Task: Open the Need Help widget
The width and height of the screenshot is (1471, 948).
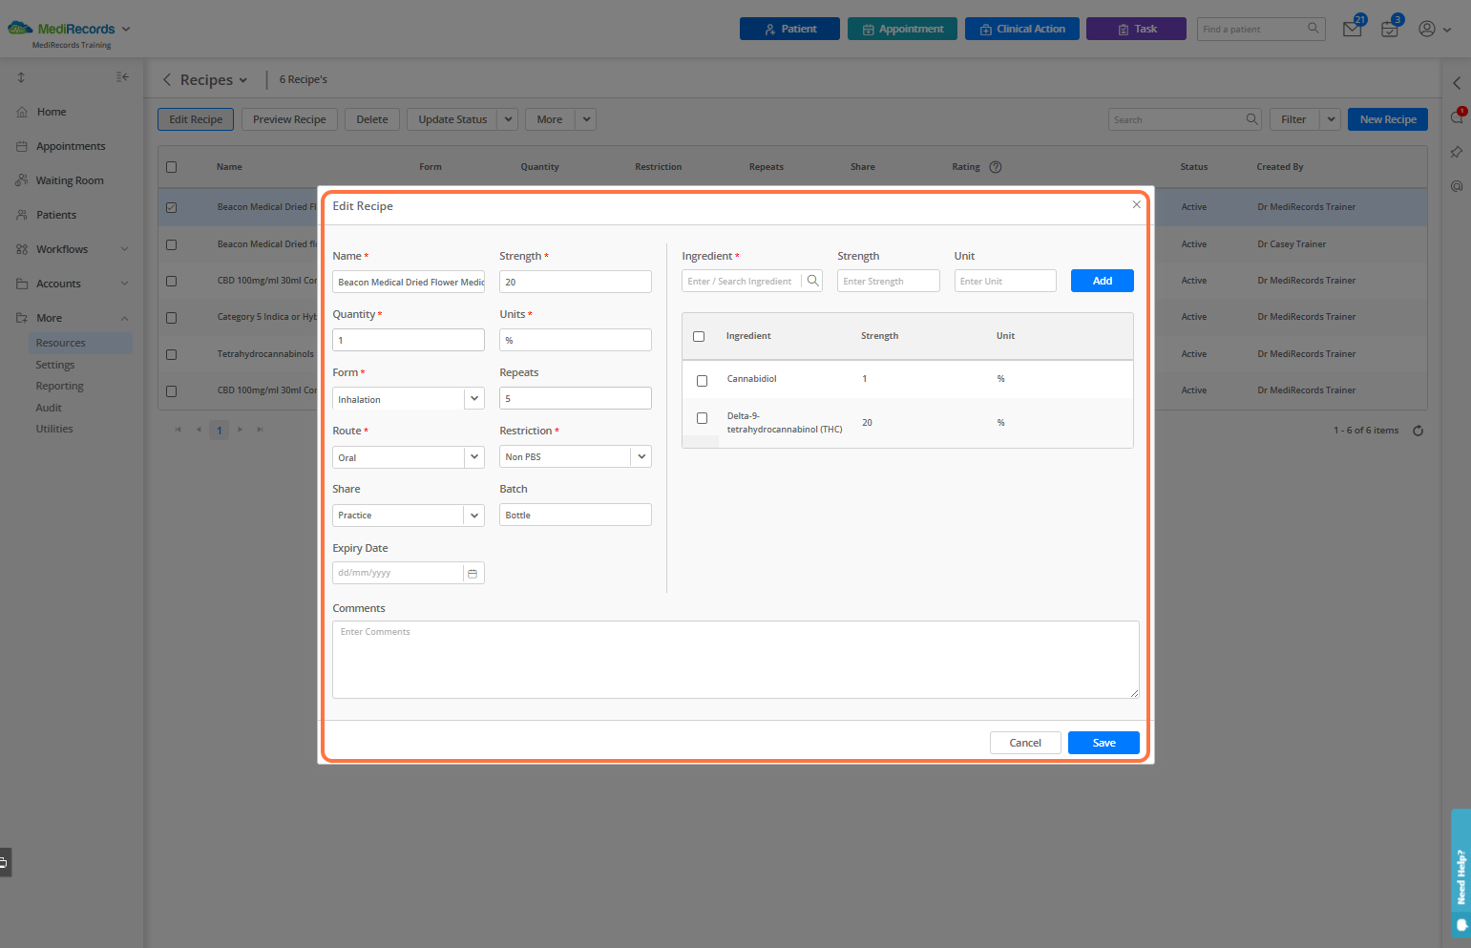Action: (1460, 874)
